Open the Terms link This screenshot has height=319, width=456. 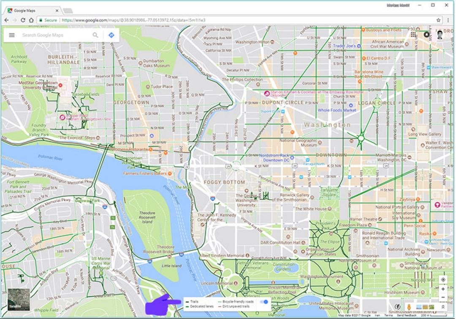388,315
